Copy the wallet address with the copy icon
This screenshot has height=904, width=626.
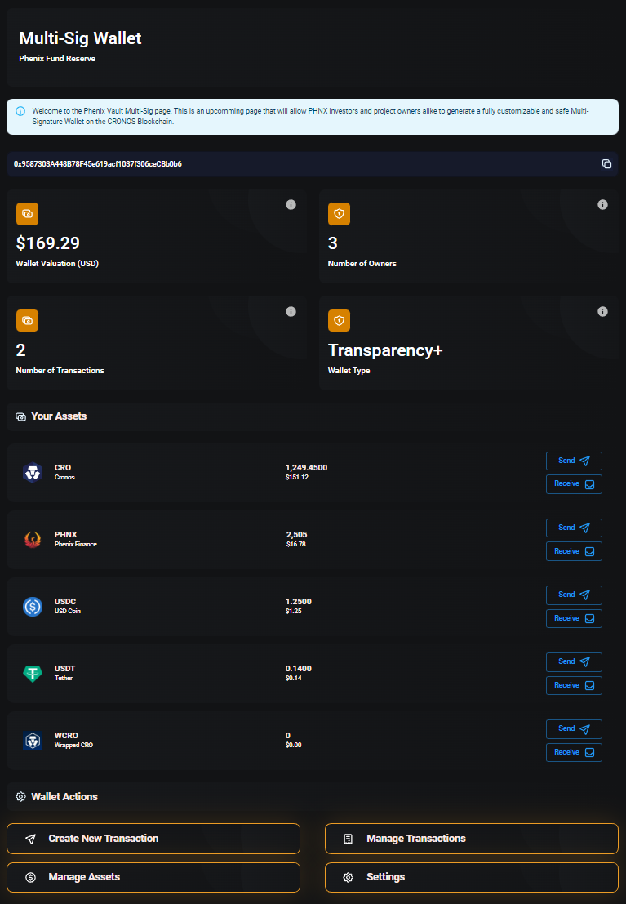[606, 164]
